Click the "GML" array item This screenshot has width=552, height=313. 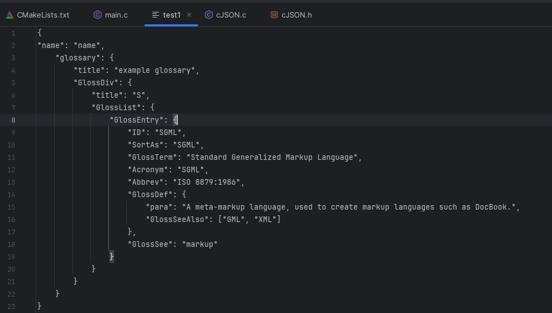pyautogui.click(x=234, y=219)
